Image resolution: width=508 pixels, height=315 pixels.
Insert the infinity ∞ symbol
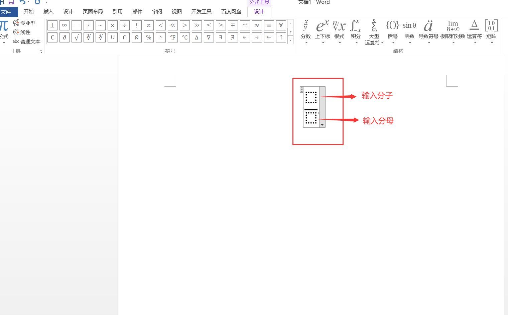(65, 25)
